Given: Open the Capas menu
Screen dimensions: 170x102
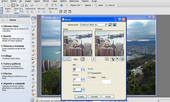Looking at the screenshot, I should click(x=55, y=1).
